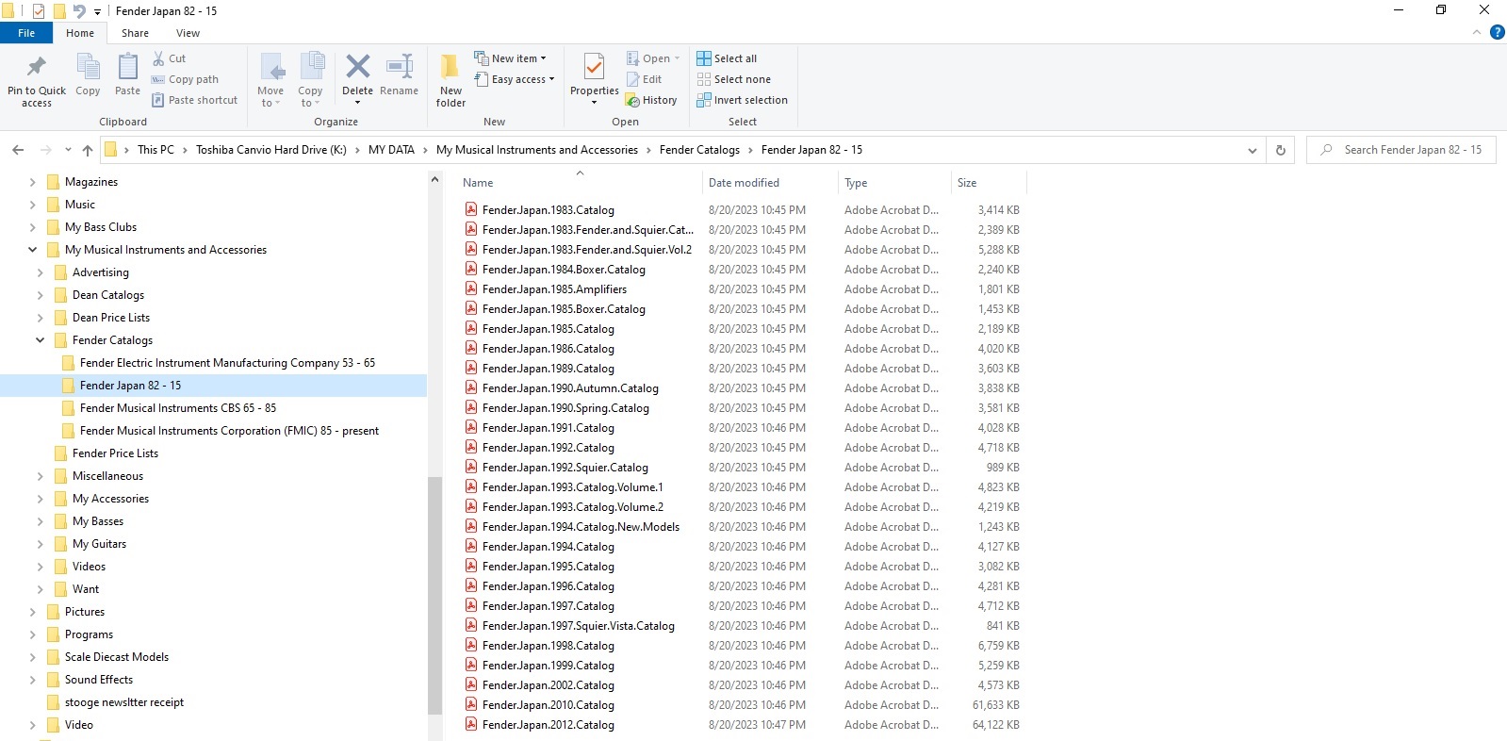Click the red Delete X icon
This screenshot has height=741, width=1507.
tap(358, 66)
